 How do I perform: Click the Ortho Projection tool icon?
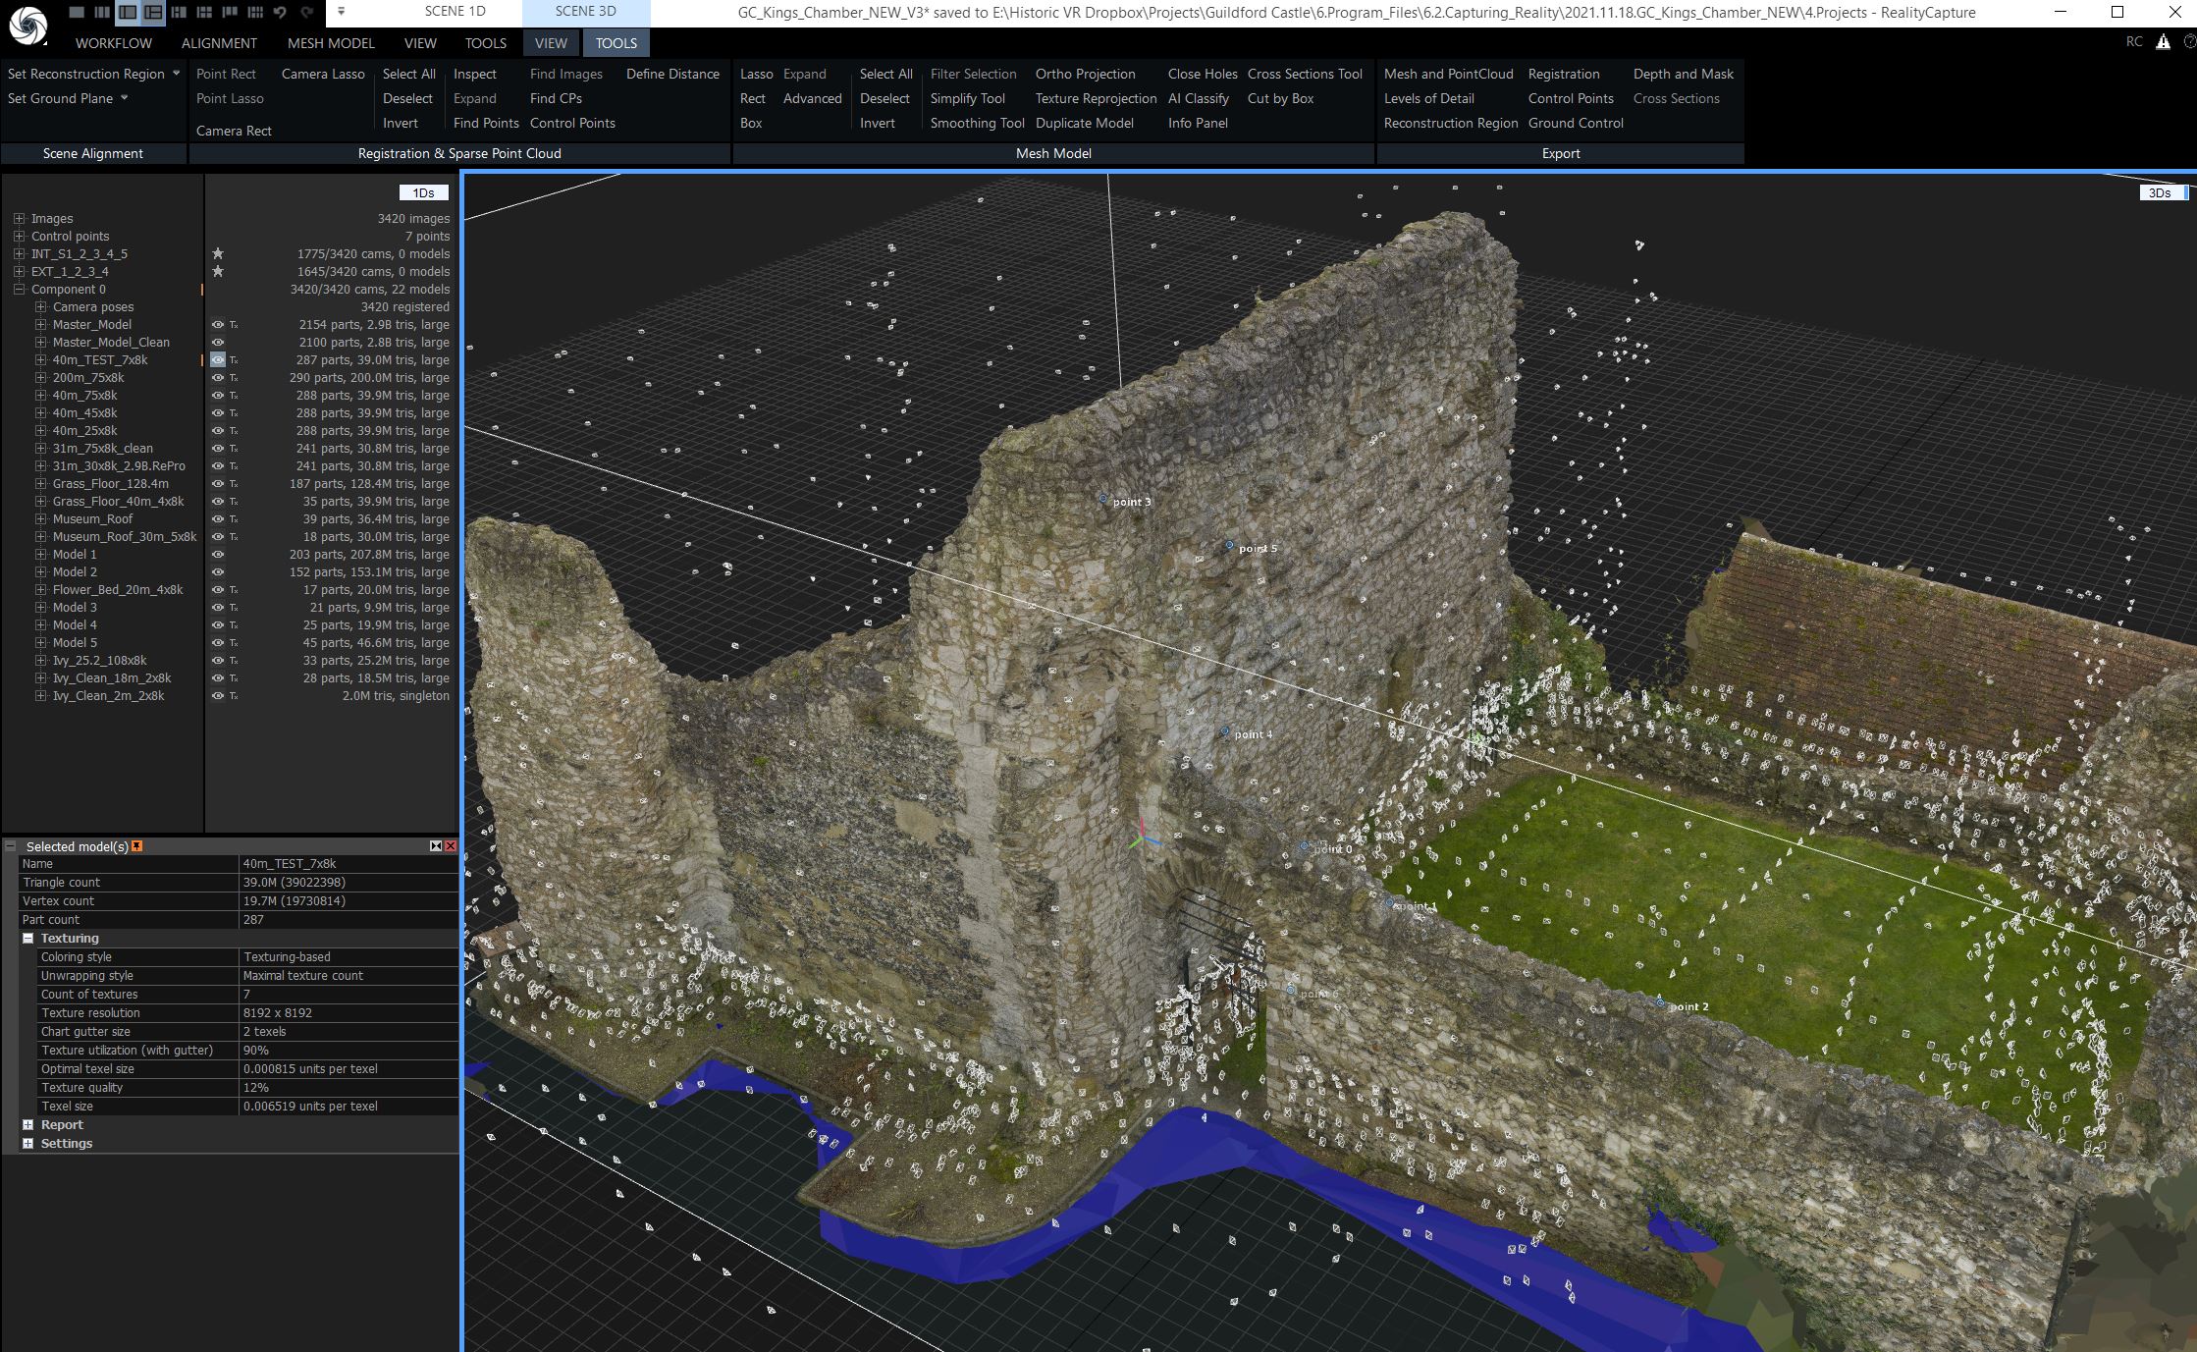pyautogui.click(x=1085, y=74)
